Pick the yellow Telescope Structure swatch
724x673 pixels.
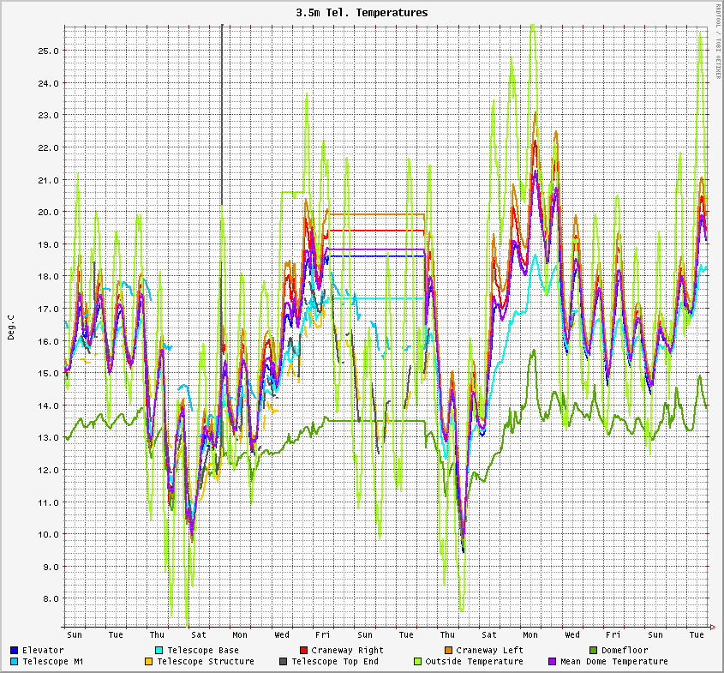(x=148, y=662)
